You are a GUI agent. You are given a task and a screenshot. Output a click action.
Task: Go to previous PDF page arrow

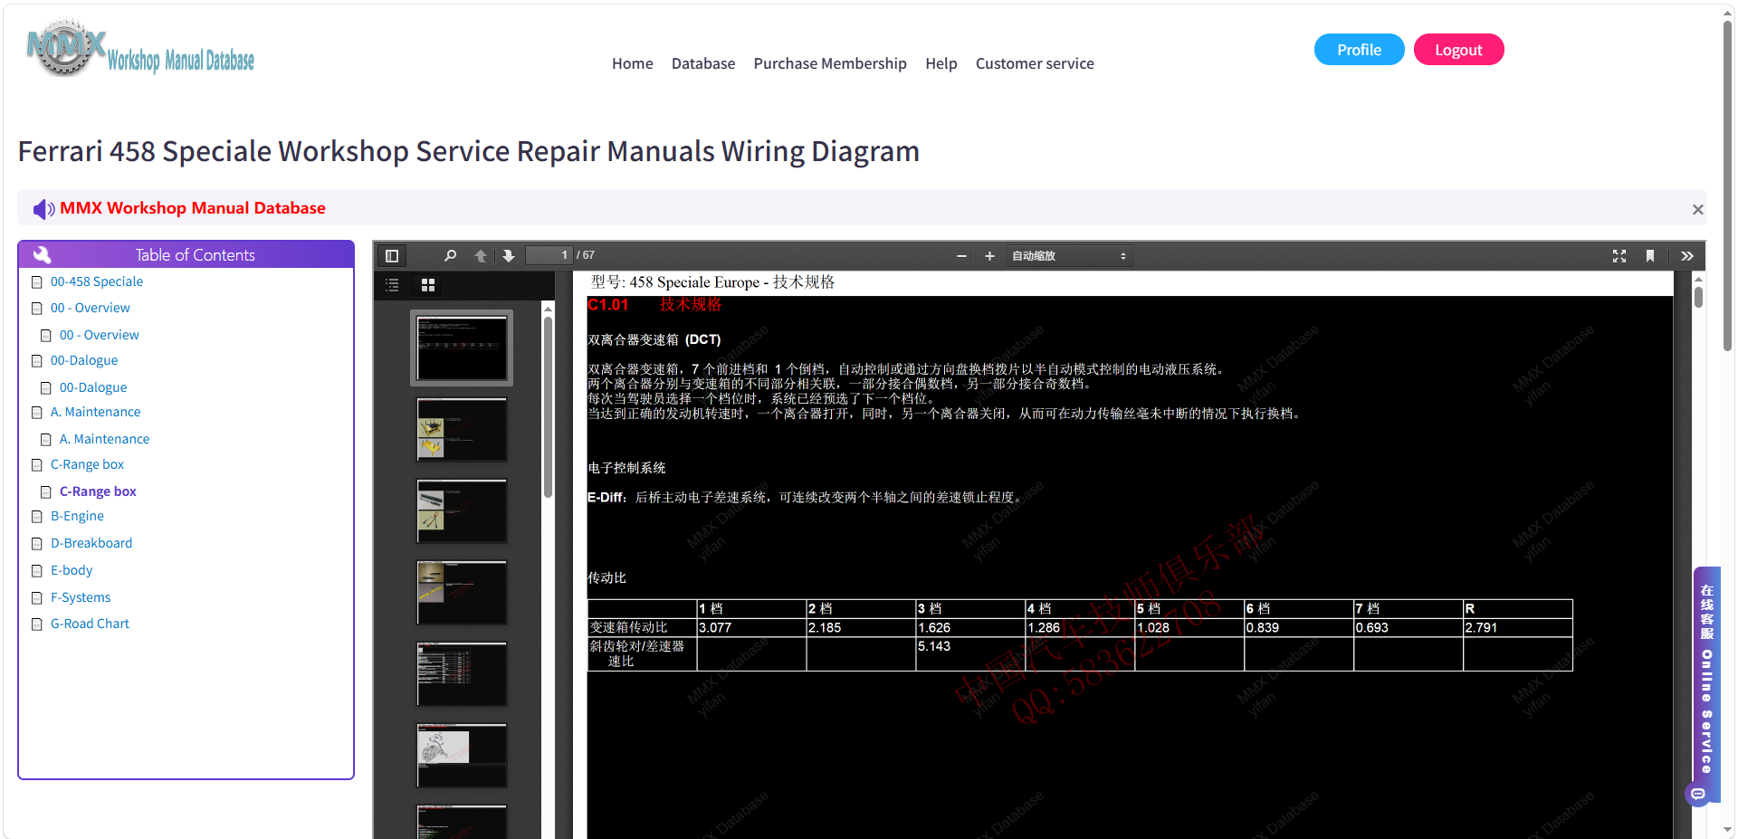[x=481, y=256]
